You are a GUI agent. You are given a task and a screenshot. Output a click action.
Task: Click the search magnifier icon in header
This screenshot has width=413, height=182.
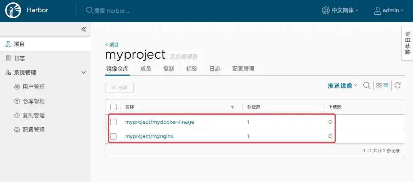point(90,11)
